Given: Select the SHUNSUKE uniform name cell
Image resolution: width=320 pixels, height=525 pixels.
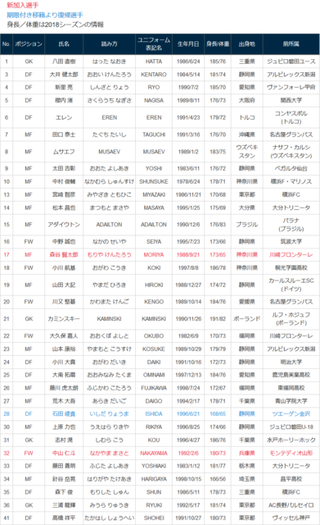Looking at the screenshot, I should coord(154,181).
